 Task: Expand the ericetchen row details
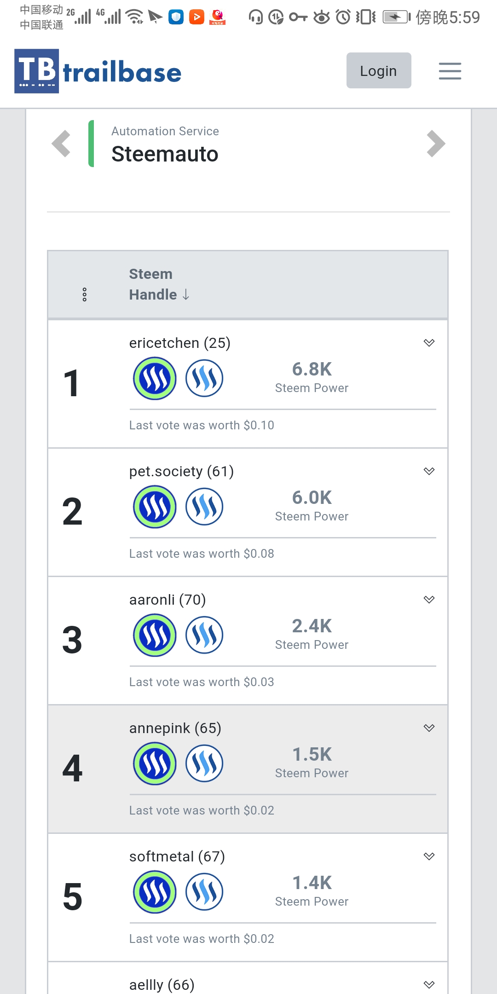tap(429, 343)
